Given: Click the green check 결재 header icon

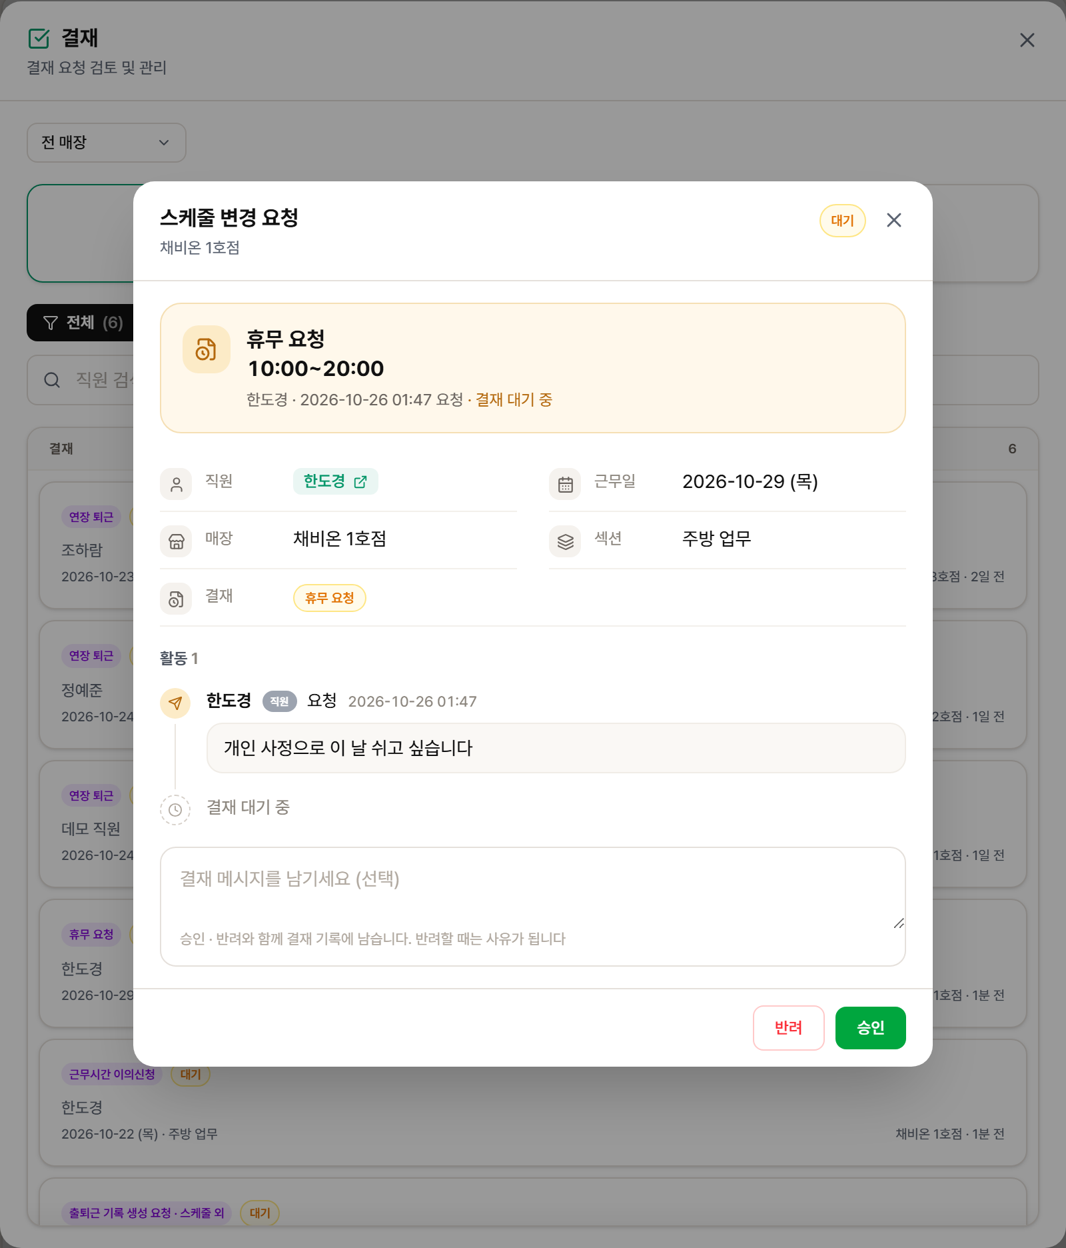Looking at the screenshot, I should tap(39, 39).
